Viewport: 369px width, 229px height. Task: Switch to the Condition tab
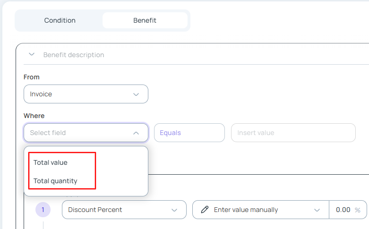pyautogui.click(x=60, y=20)
